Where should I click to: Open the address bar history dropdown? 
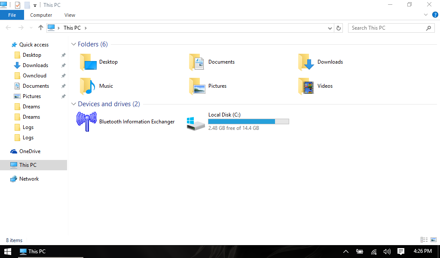pyautogui.click(x=330, y=28)
